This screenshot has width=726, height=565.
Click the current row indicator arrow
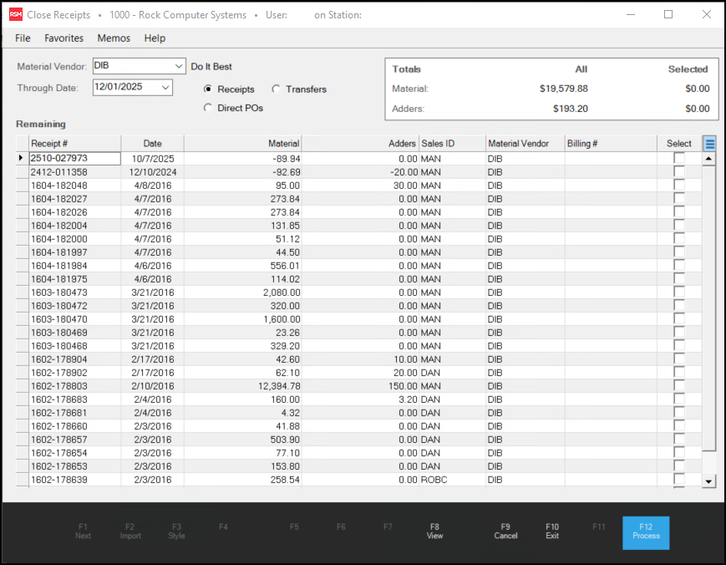[x=21, y=158]
